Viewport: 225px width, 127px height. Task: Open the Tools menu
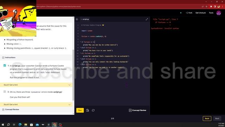(211, 13)
